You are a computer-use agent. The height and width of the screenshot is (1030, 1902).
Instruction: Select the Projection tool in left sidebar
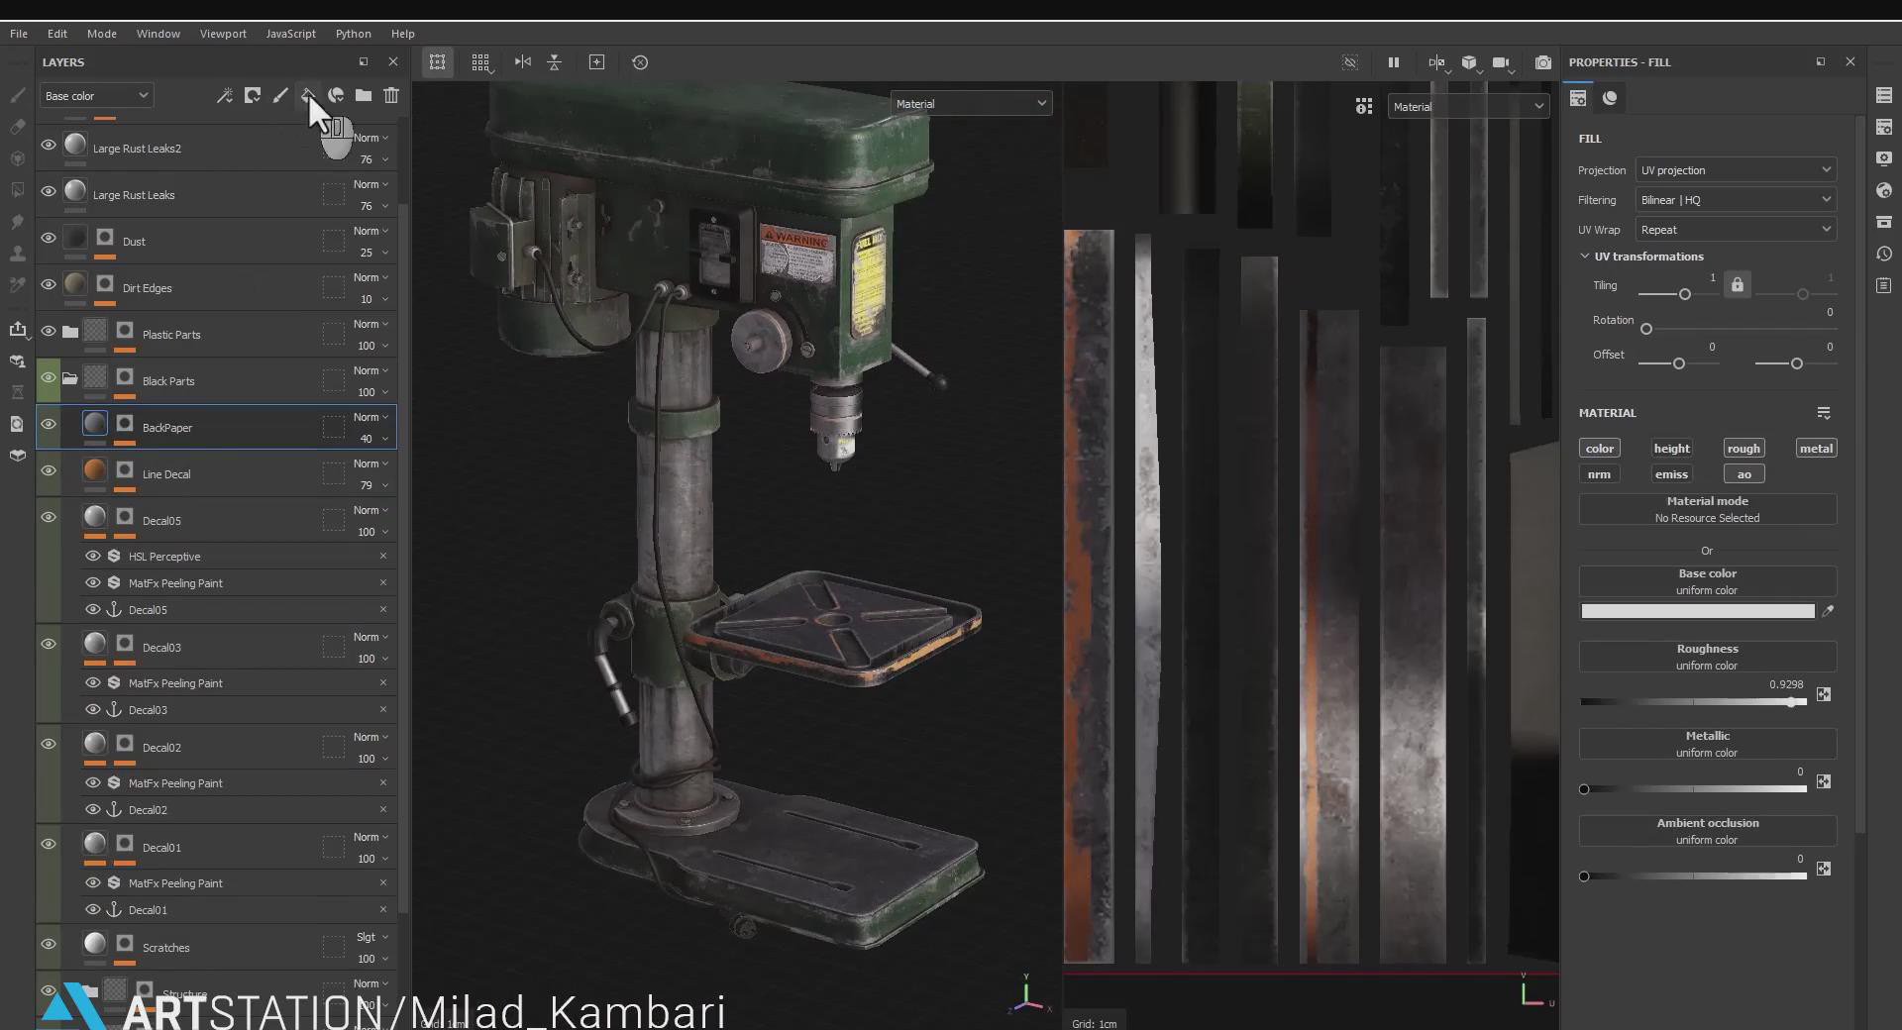tap(17, 158)
